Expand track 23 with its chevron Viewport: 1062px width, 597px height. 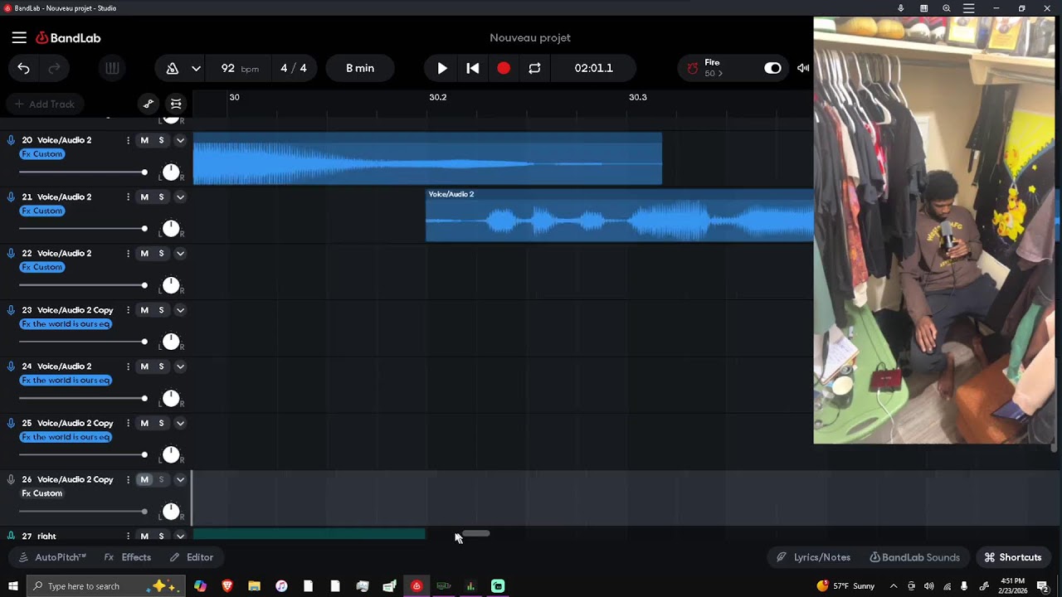[180, 310]
